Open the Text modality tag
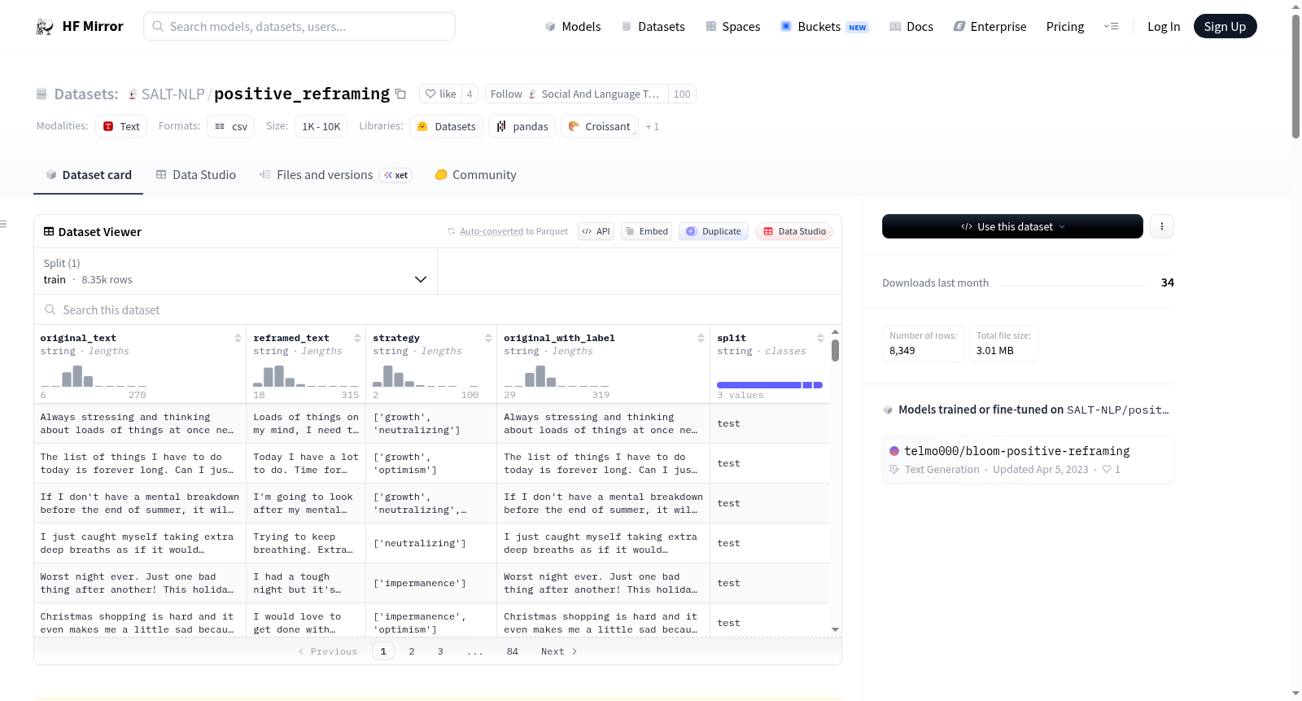Viewport: 1302px width, 701px height. coord(121,126)
